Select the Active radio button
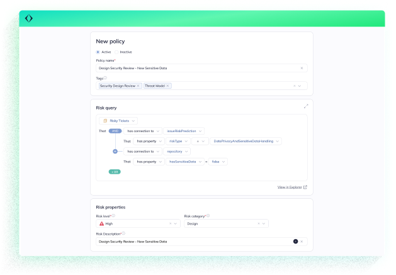 coord(98,52)
